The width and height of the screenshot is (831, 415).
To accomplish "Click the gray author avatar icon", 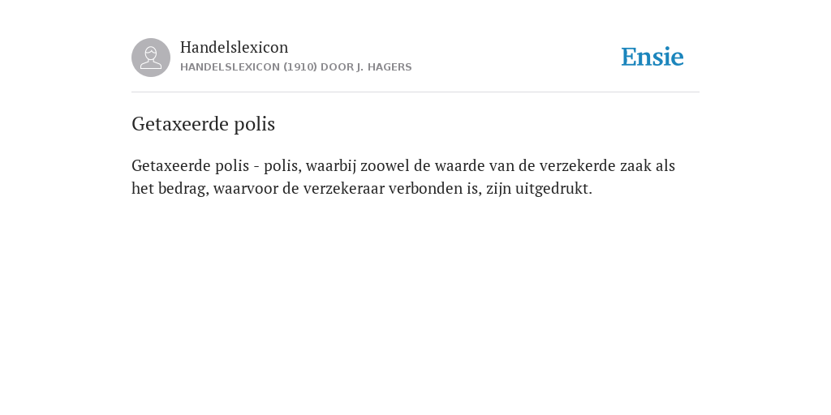I will [x=151, y=58].
